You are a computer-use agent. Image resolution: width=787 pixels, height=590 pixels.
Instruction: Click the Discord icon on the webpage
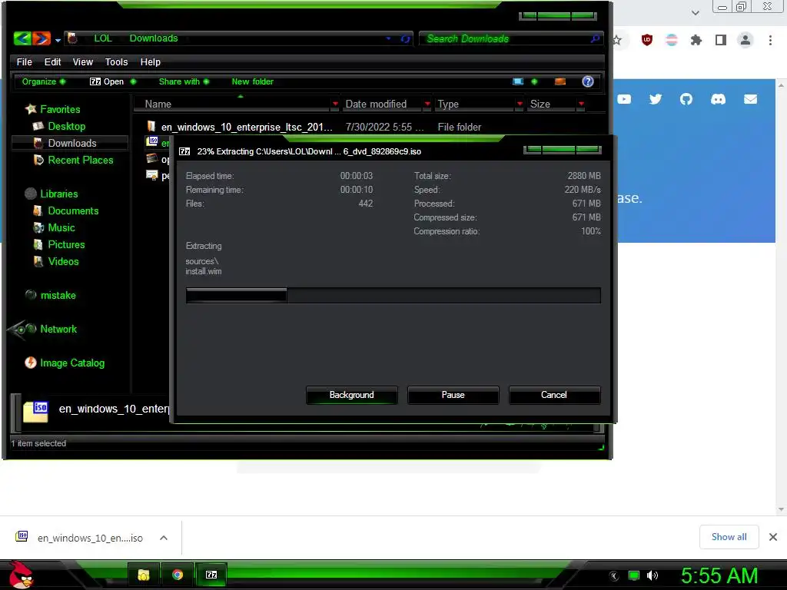click(719, 99)
